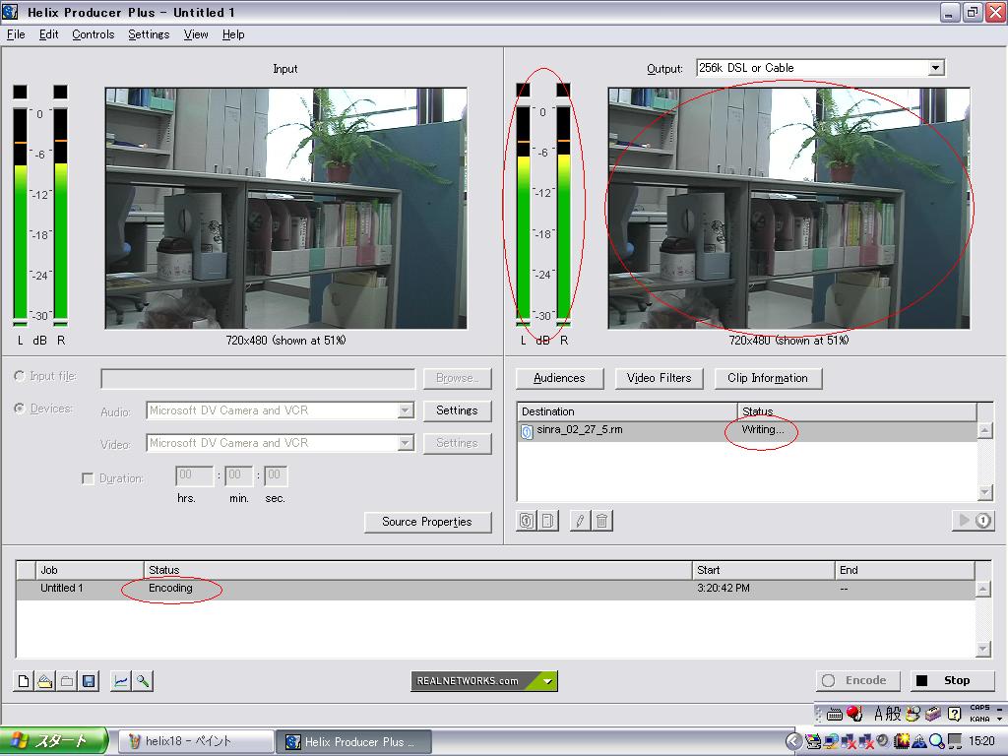Open the Help menu
The height and width of the screenshot is (756, 1008).
click(x=233, y=34)
